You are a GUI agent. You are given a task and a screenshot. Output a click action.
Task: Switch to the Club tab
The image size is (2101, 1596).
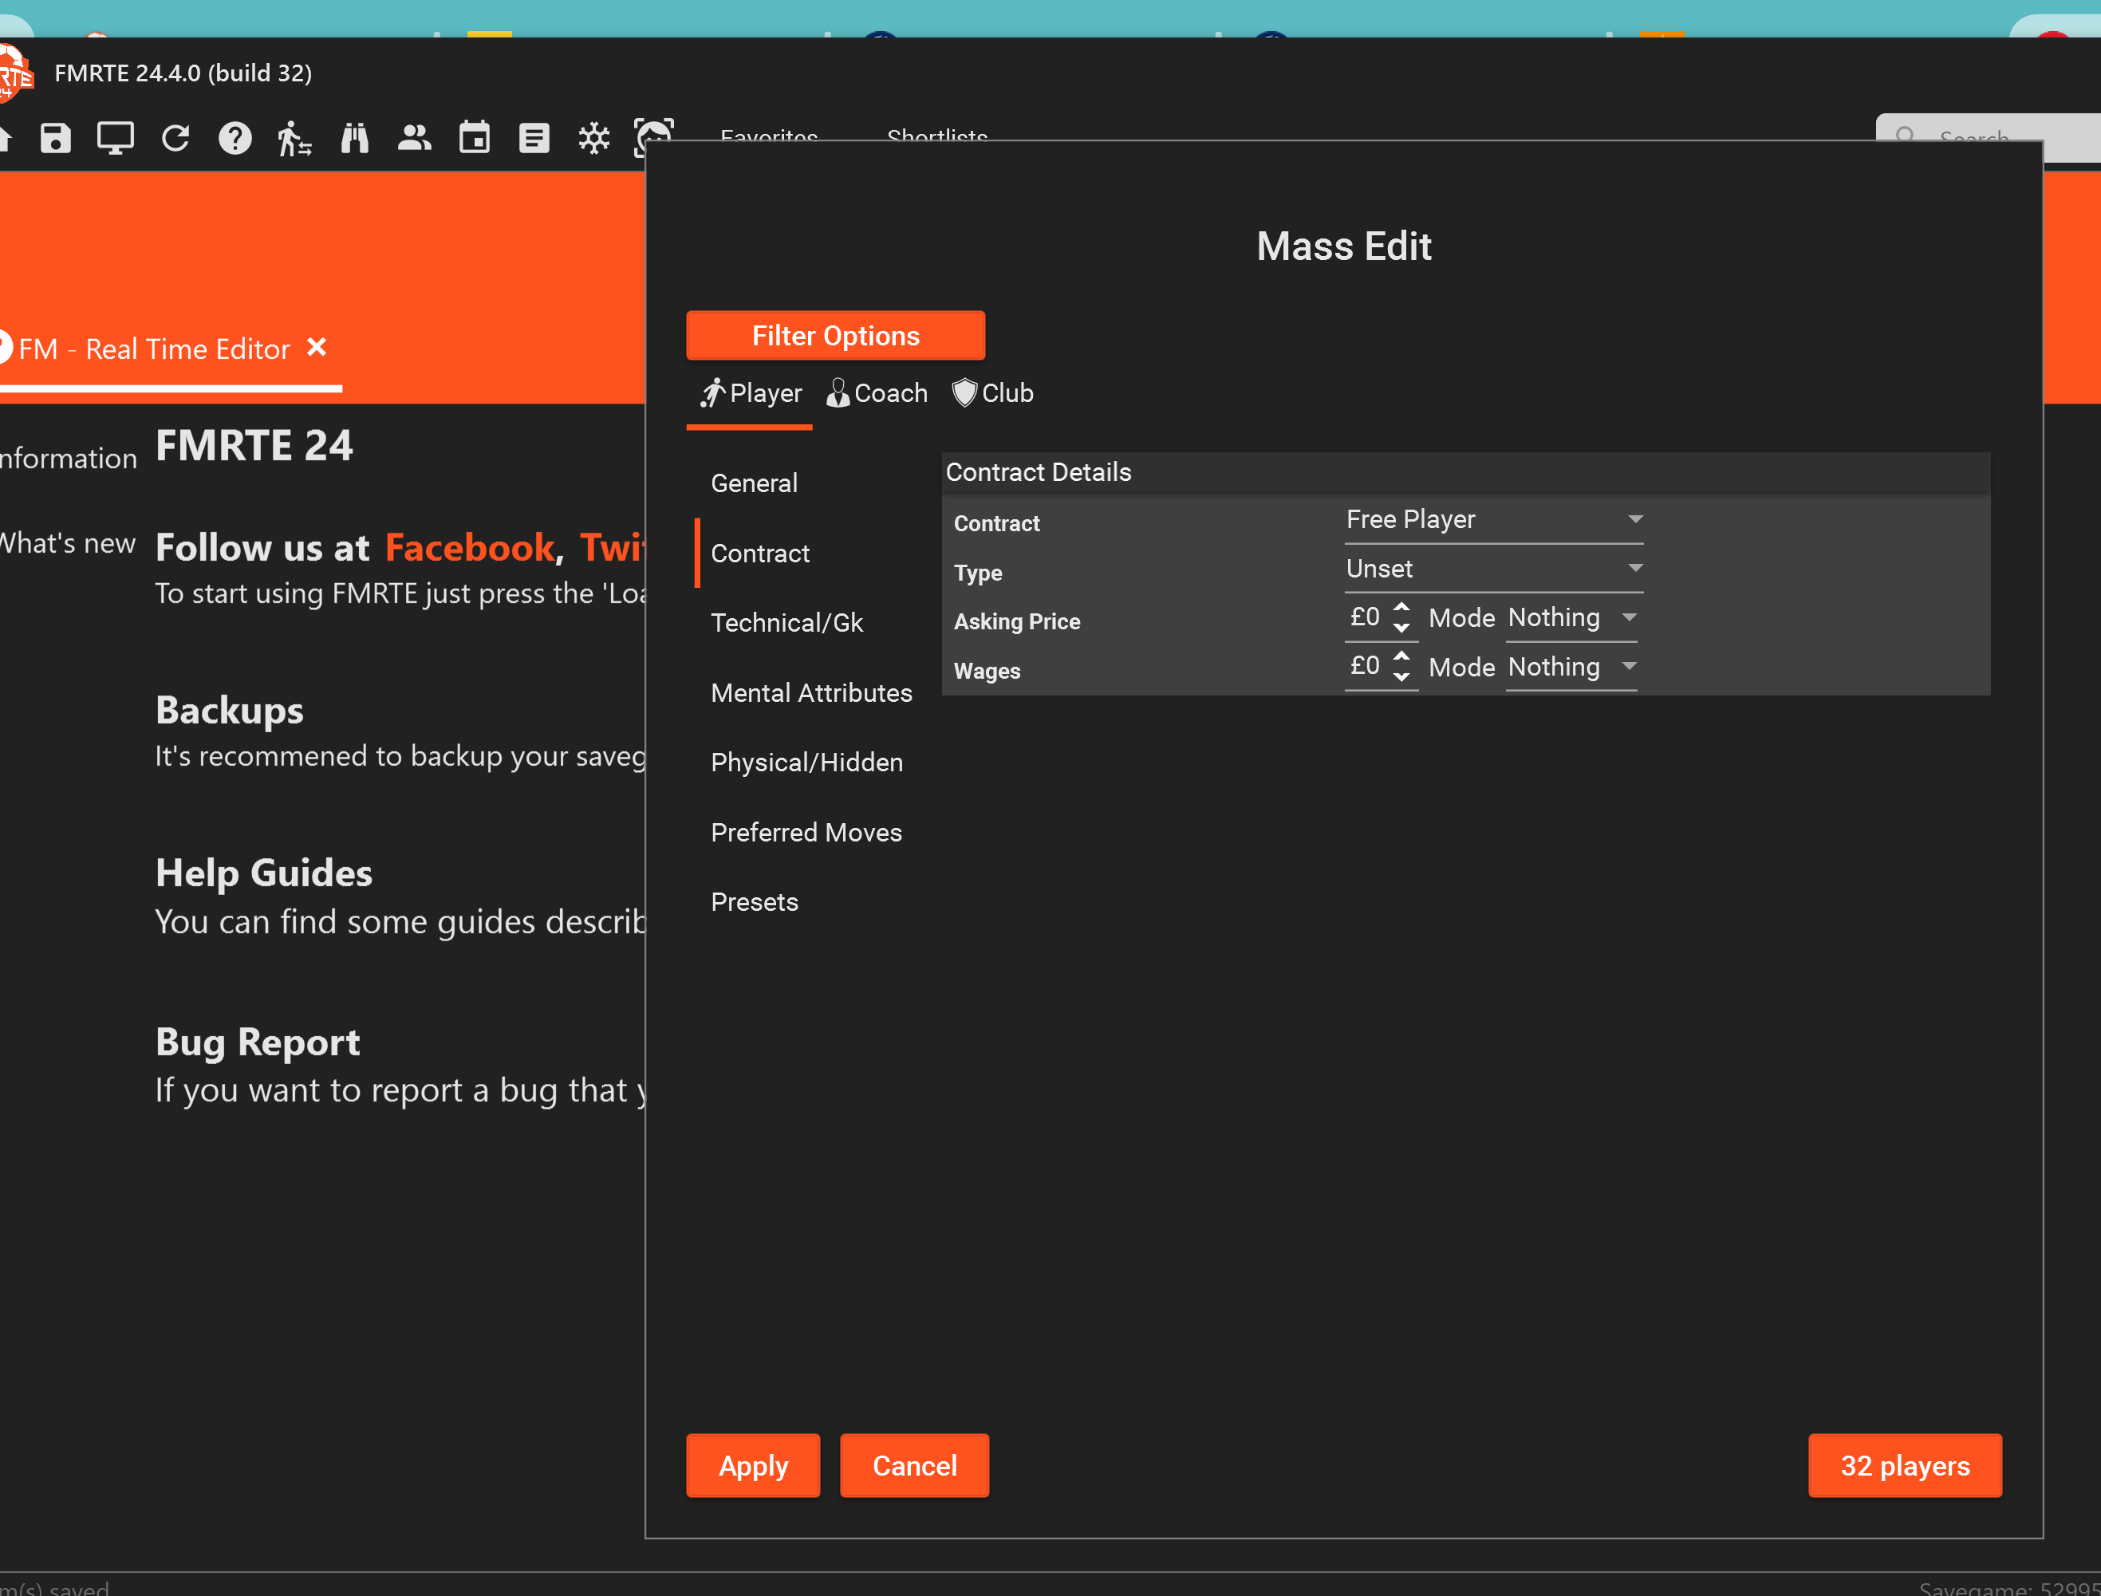click(x=992, y=393)
